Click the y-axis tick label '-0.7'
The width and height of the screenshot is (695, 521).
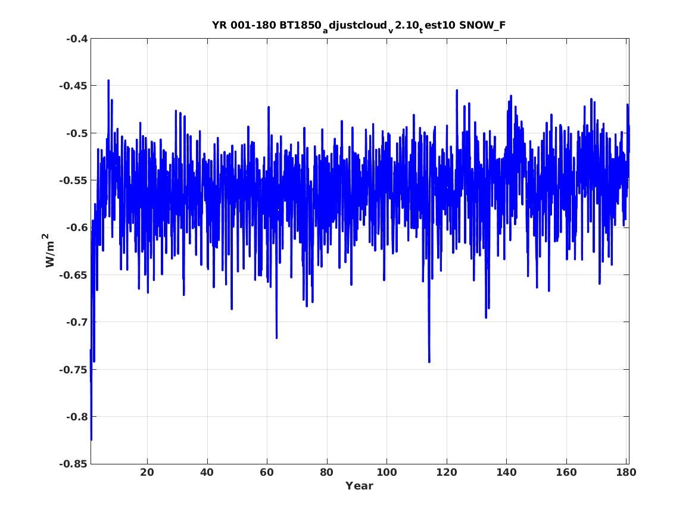(77, 322)
